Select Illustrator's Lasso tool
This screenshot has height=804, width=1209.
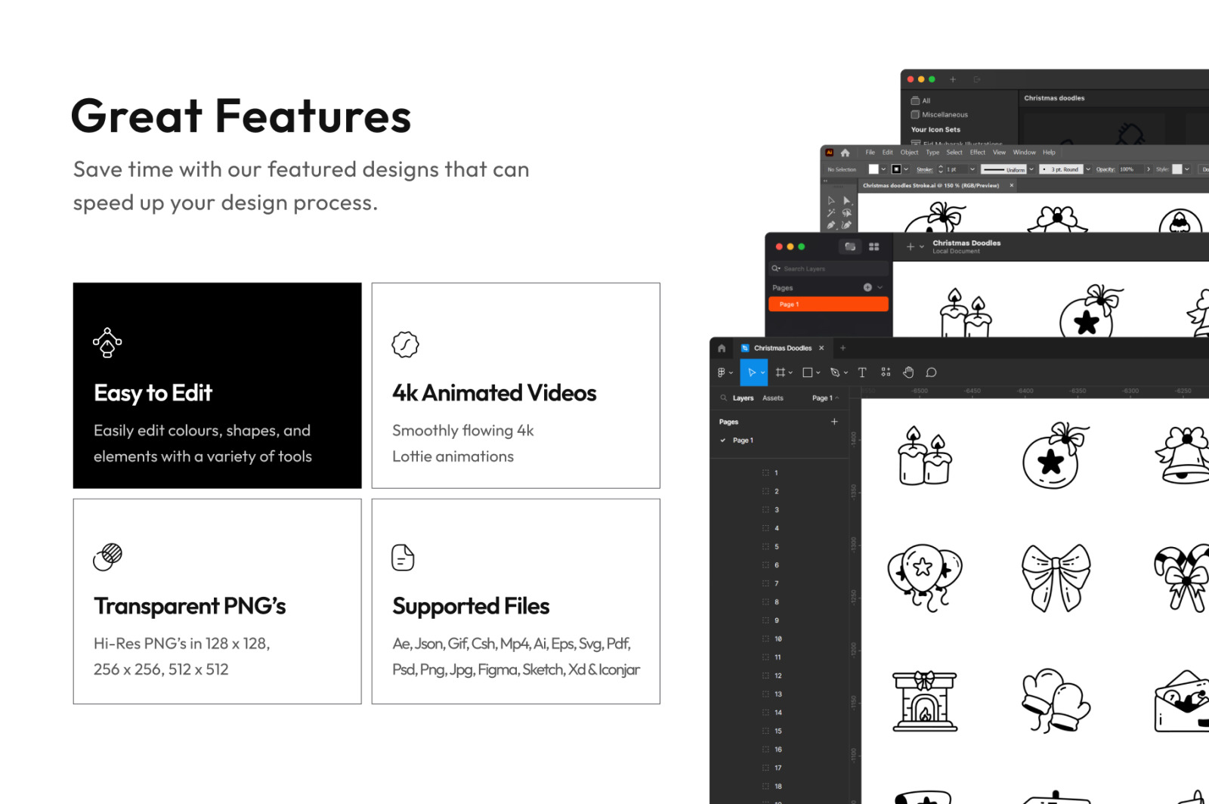pos(846,213)
